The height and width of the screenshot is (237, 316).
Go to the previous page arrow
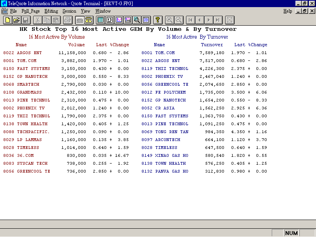[x=200, y=20]
